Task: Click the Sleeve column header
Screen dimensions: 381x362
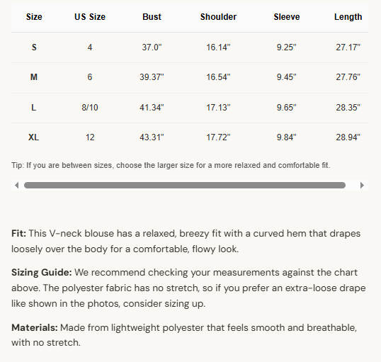Action: point(287,17)
